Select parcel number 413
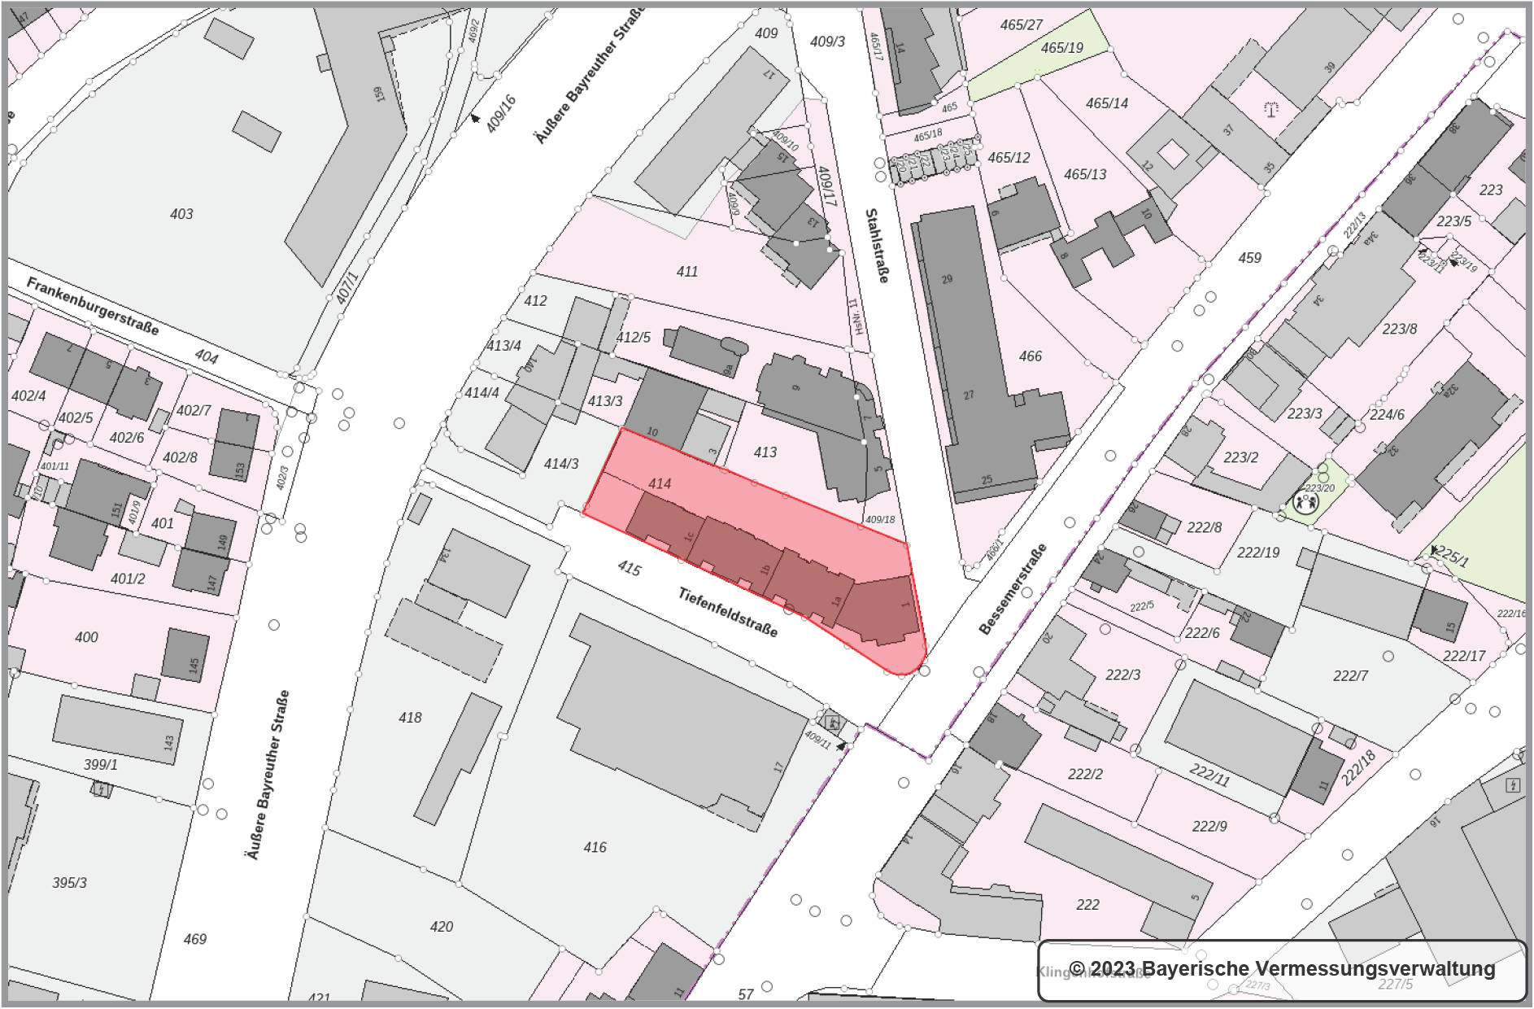Image resolution: width=1534 pixels, height=1009 pixels. [x=765, y=452]
